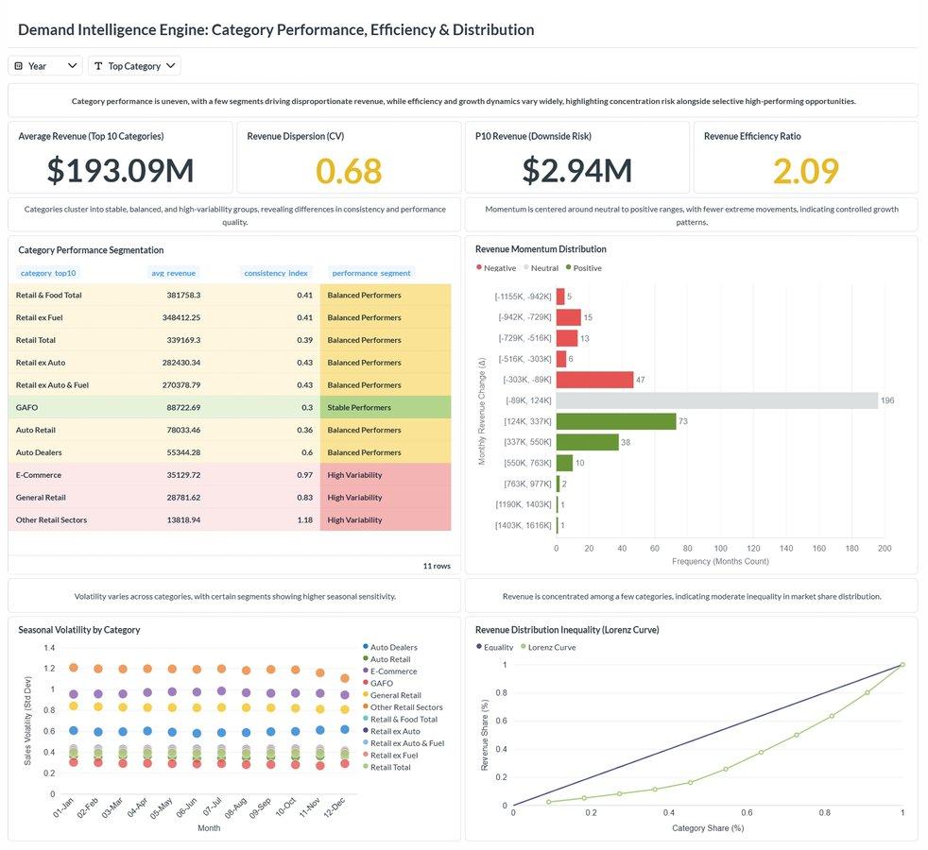Click Seasonal Volatility by Category title
This screenshot has width=928, height=850.
[78, 630]
